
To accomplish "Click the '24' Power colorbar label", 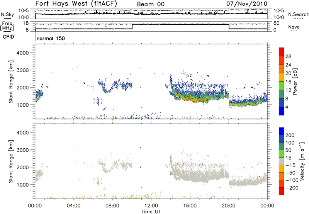I will [x=288, y=65].
